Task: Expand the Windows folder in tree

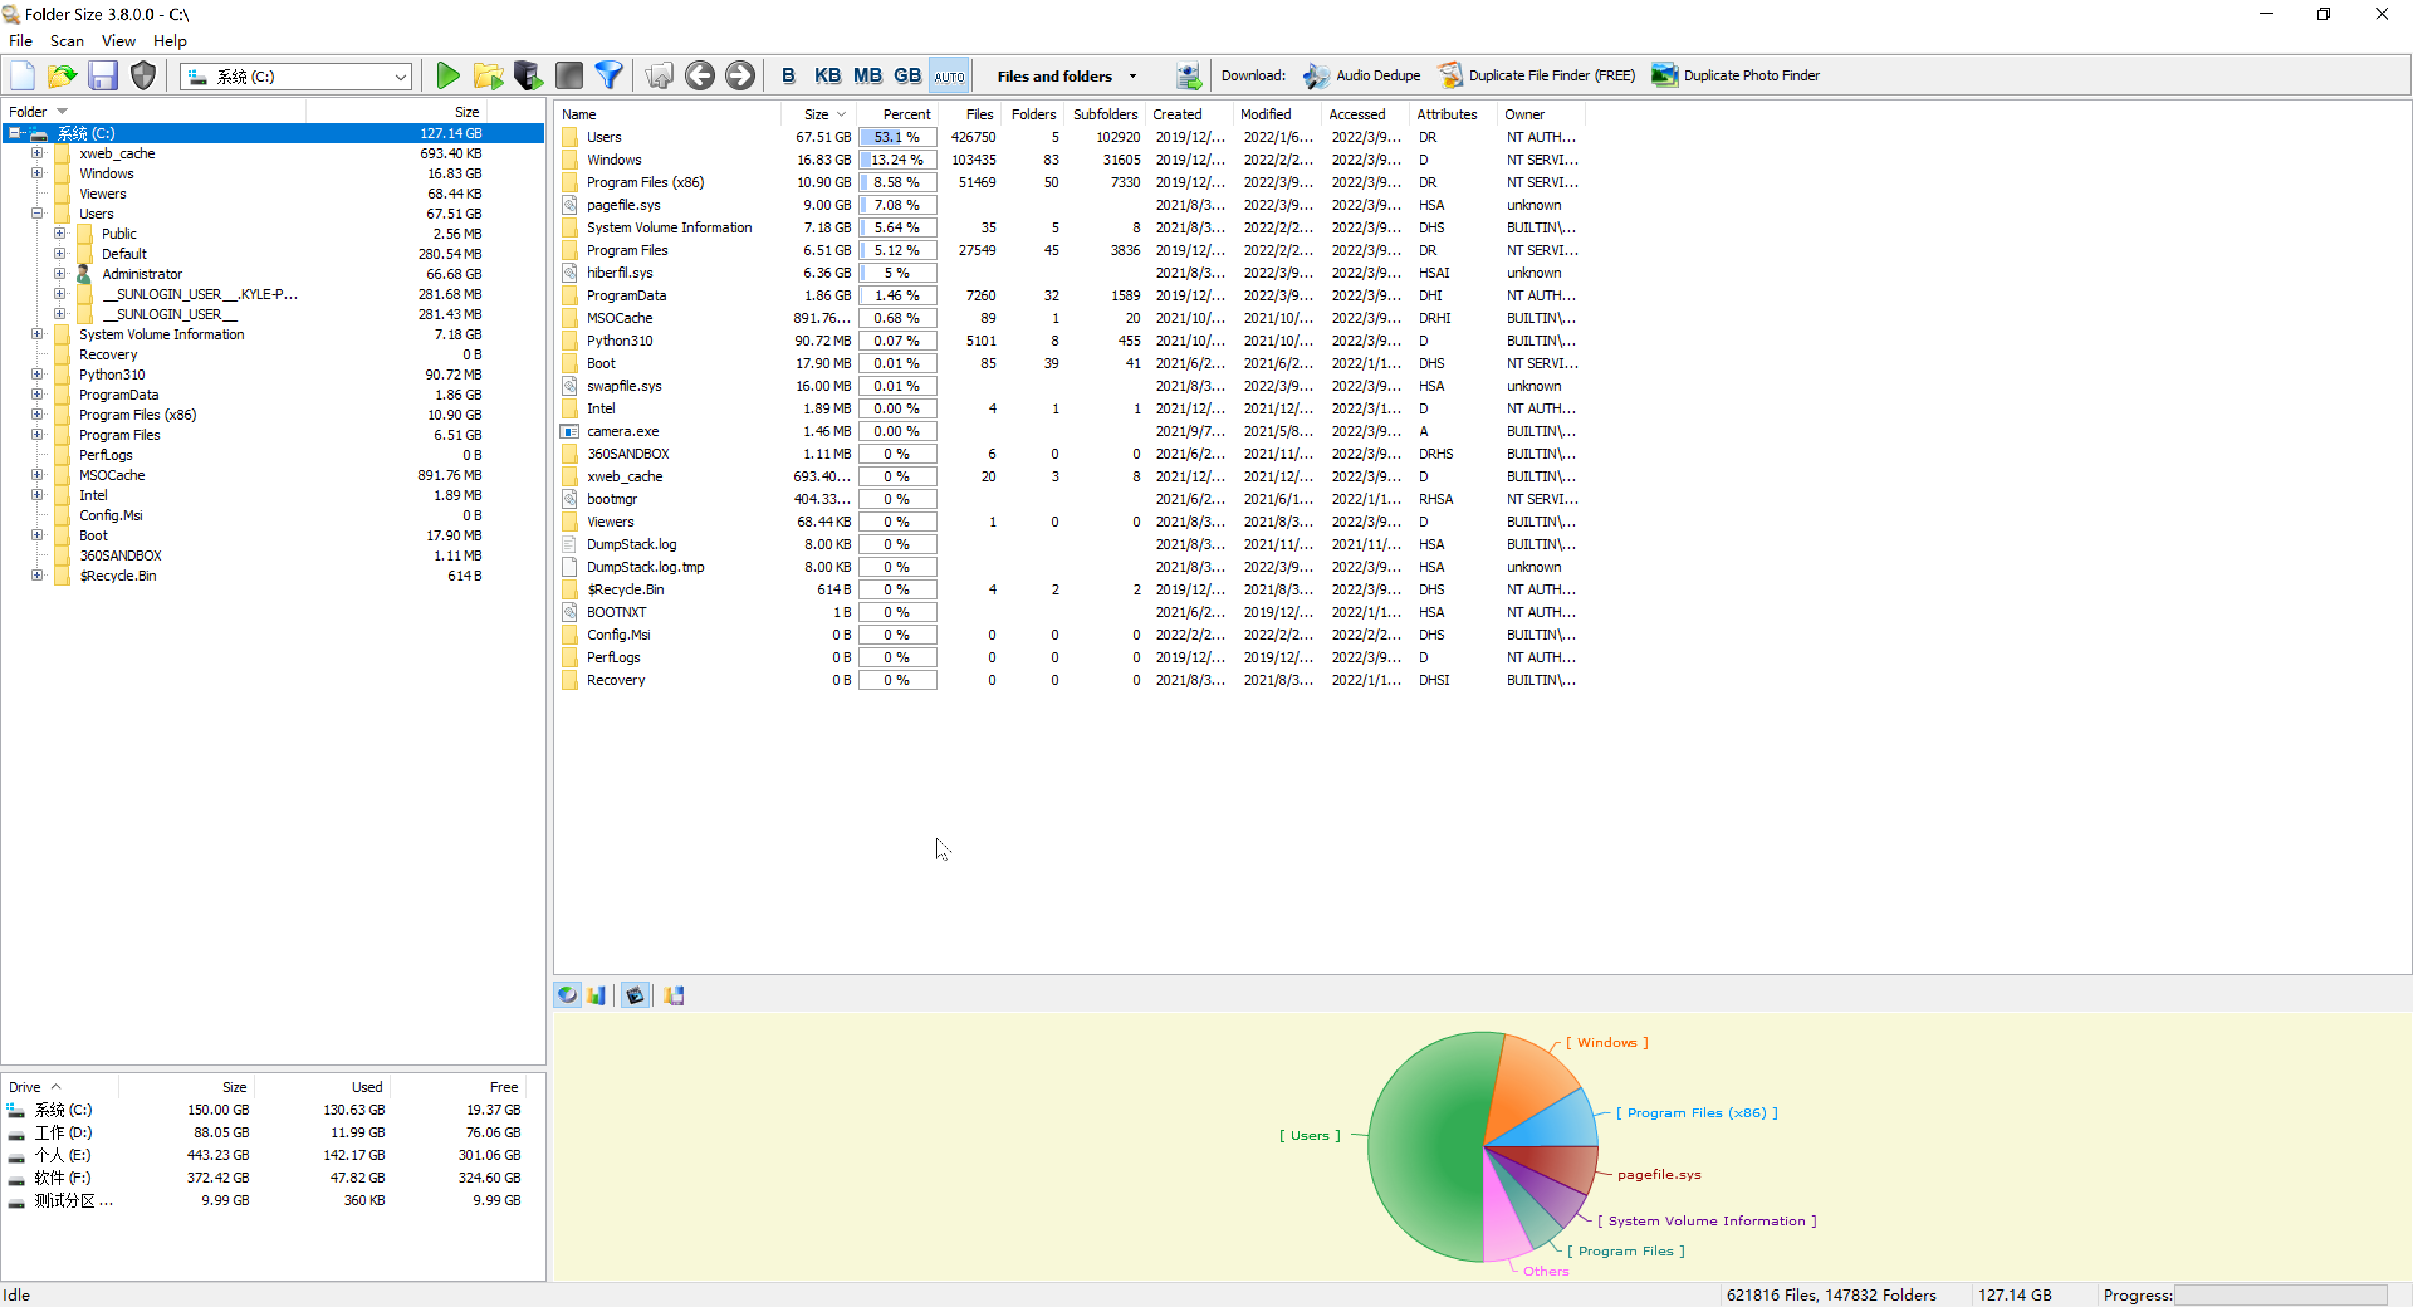Action: 38,173
